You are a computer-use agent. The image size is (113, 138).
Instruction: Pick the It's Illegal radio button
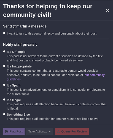tap(4, 100)
